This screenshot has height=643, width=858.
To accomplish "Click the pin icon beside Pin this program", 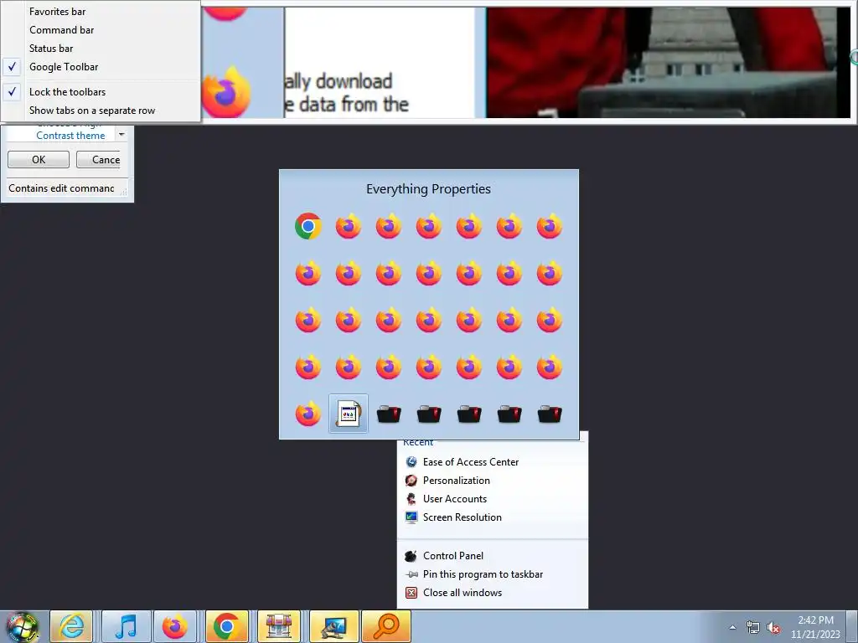I will click(x=411, y=574).
